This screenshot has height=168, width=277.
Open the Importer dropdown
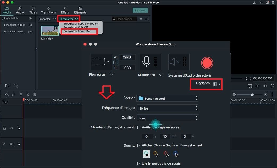[47, 19]
